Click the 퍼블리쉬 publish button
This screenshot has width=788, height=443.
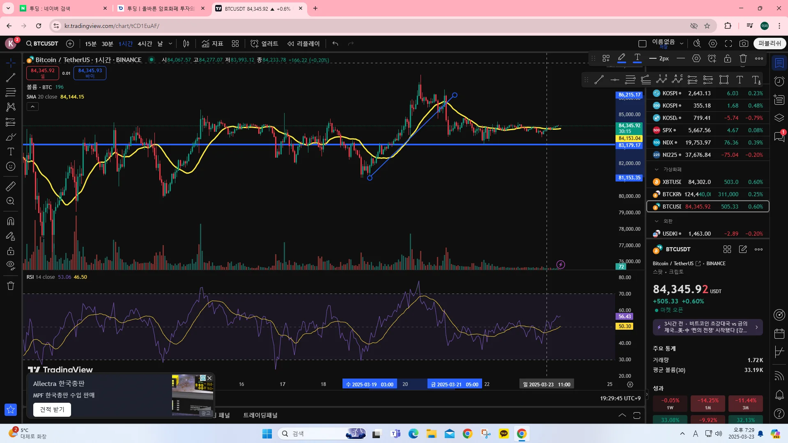coord(770,44)
